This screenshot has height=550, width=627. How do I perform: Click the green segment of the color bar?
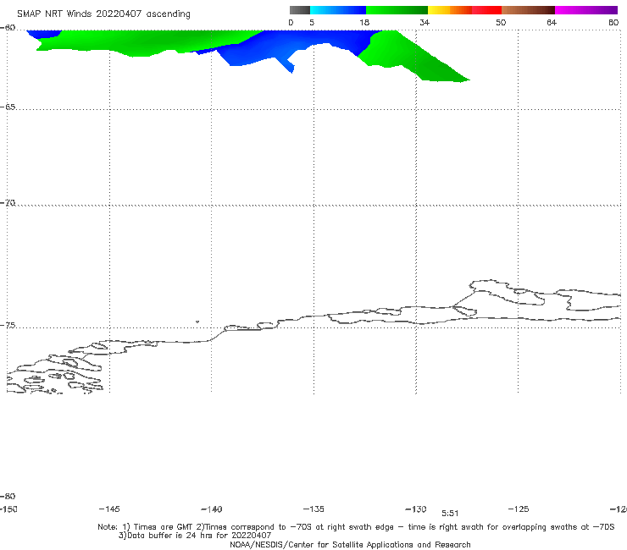point(397,10)
